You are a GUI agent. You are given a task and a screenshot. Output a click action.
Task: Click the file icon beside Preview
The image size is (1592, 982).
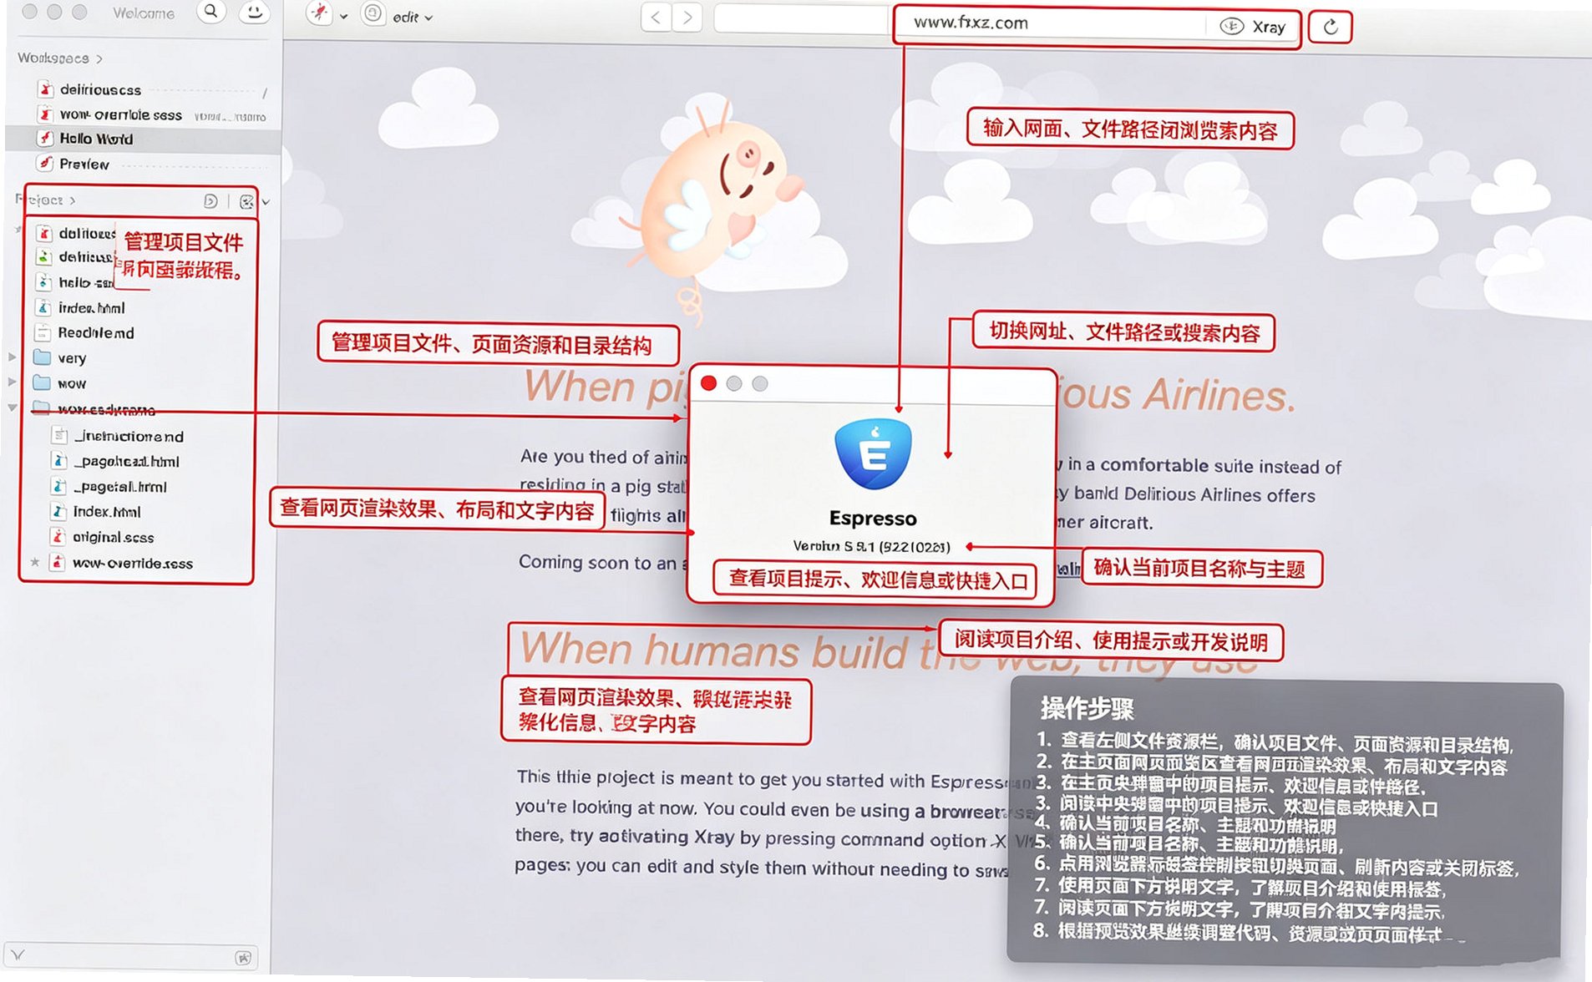(45, 164)
